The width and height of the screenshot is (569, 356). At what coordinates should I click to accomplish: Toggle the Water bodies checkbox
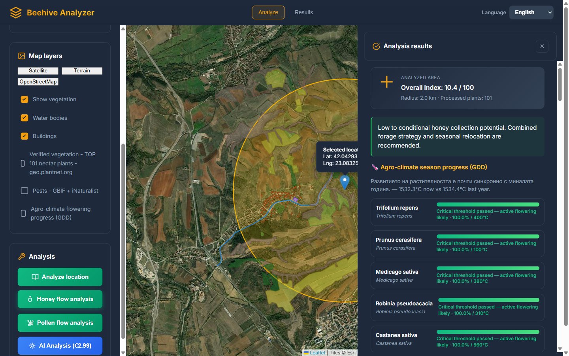point(24,118)
